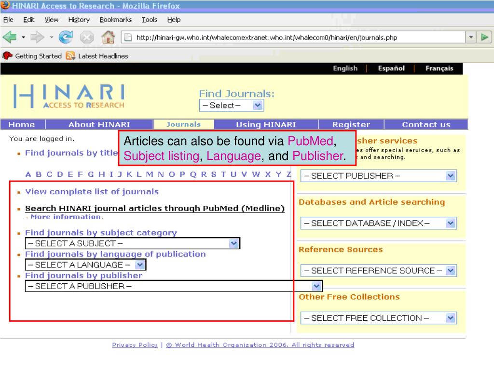Click the page icon in address bar

(128, 38)
